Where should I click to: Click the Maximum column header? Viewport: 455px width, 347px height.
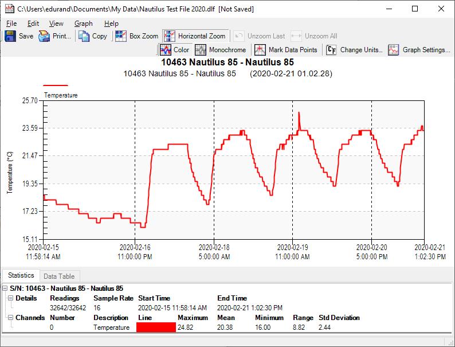(193, 318)
